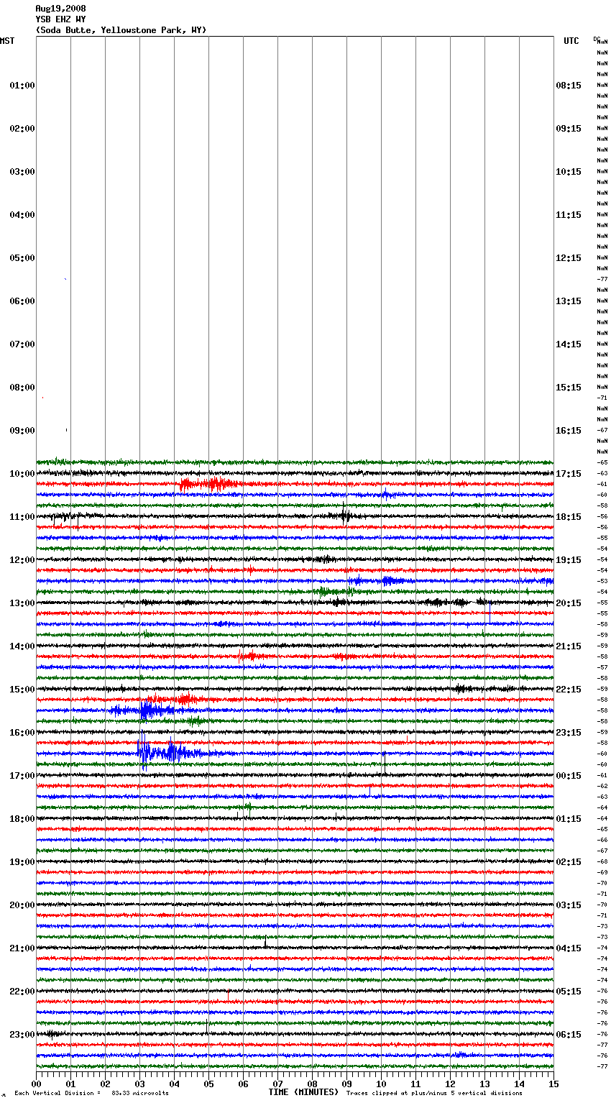
Task: Click the MST timezone header
Action: [7, 41]
